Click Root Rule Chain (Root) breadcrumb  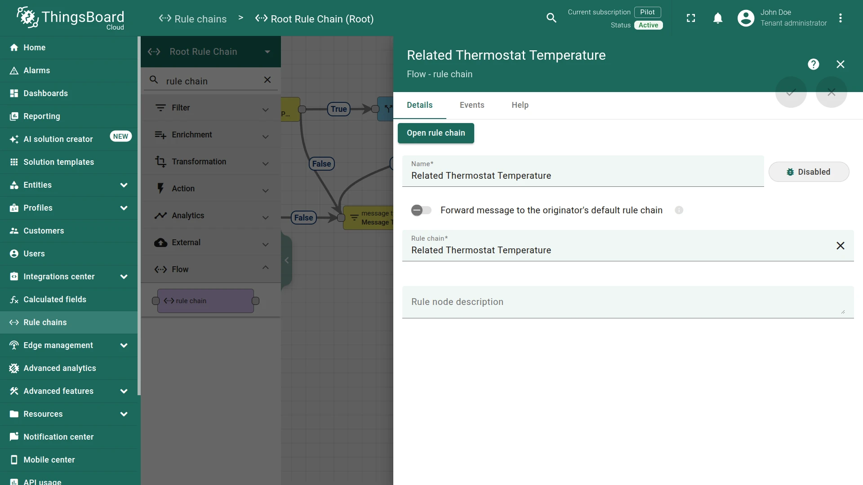314,19
